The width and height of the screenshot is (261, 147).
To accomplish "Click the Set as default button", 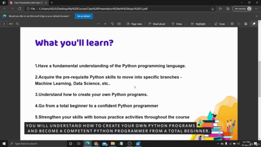I will (x=84, y=16).
